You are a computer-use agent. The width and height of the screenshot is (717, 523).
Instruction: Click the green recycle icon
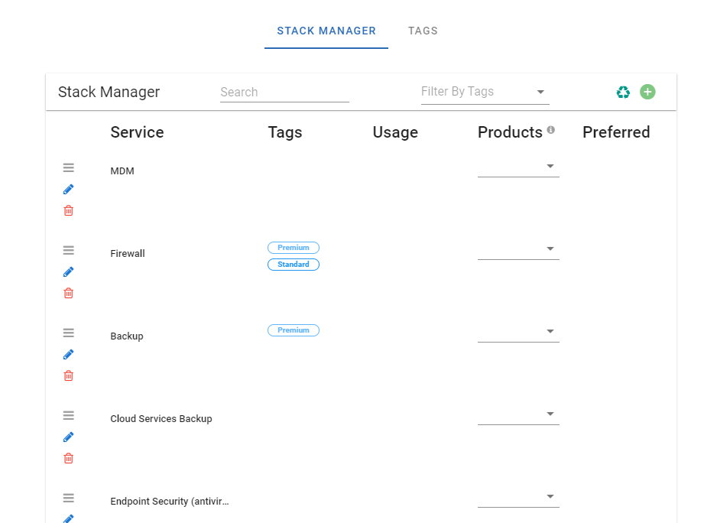click(623, 93)
